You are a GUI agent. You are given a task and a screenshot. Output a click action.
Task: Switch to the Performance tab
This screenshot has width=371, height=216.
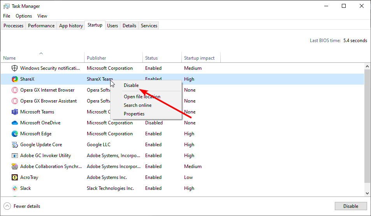click(41, 26)
